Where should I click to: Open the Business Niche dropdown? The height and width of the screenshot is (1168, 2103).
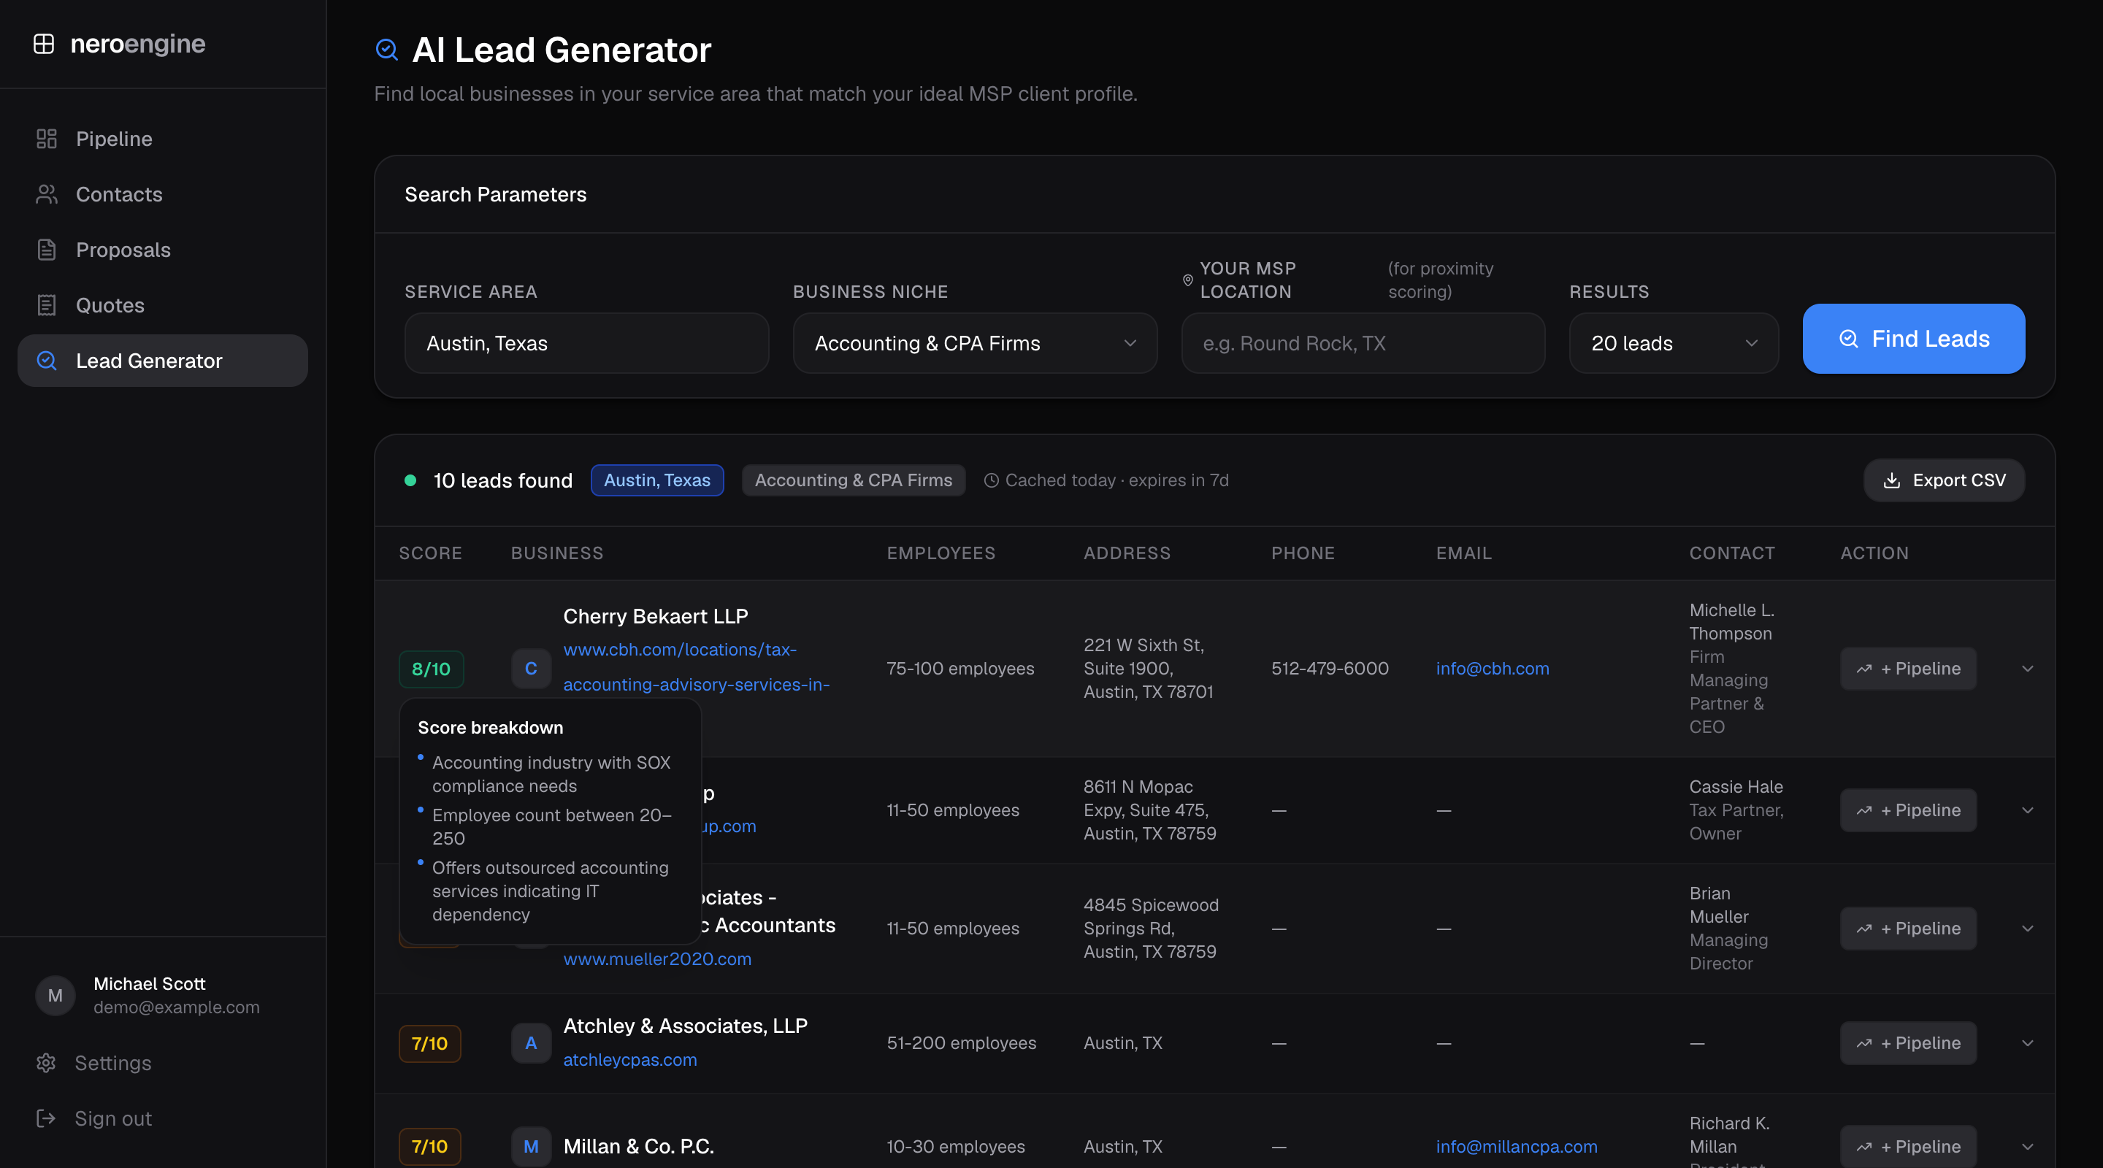pos(975,343)
